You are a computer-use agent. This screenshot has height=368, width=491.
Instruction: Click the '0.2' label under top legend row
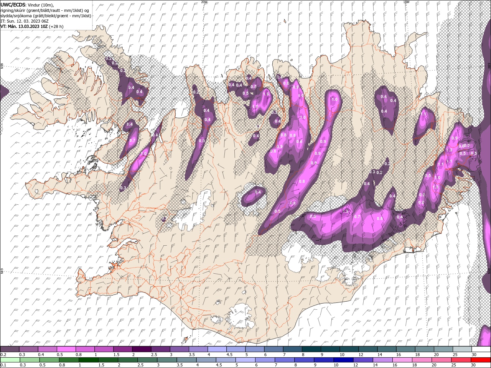tap(3, 355)
